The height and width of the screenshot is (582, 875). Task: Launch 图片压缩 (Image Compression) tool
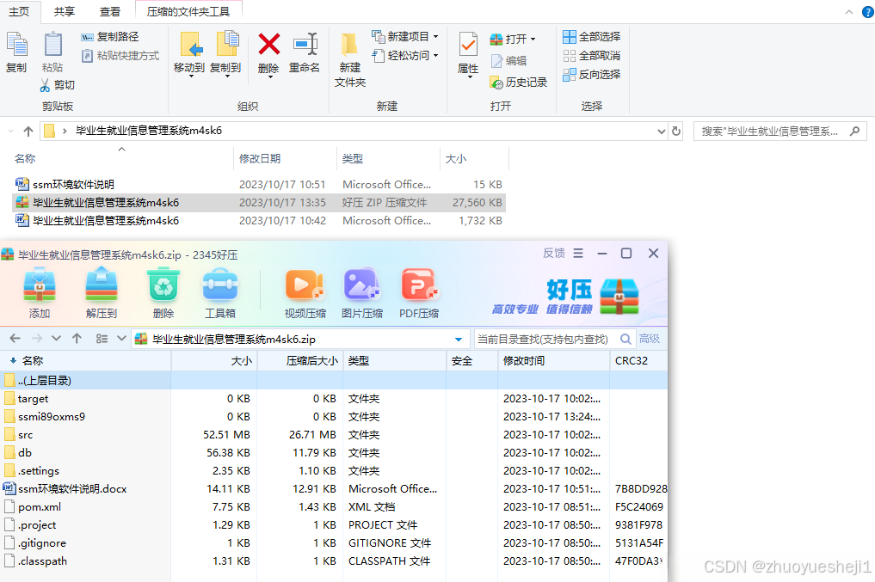[x=361, y=291]
